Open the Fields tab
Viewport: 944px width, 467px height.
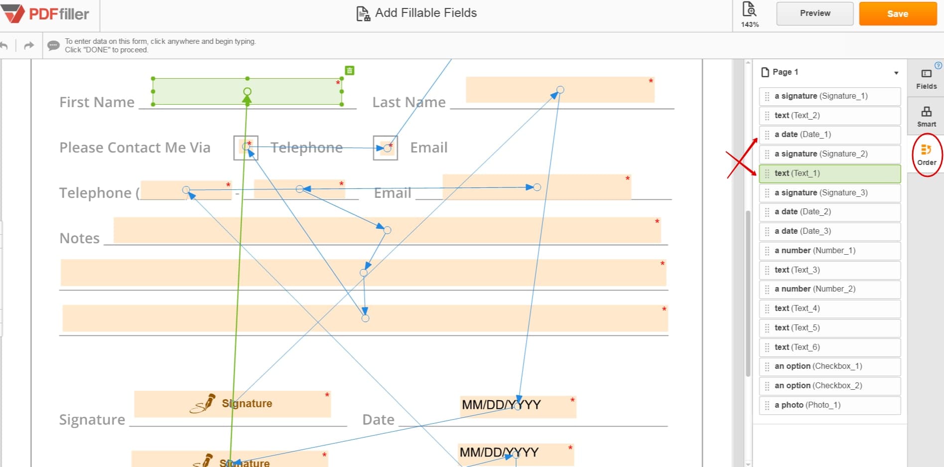pyautogui.click(x=926, y=79)
